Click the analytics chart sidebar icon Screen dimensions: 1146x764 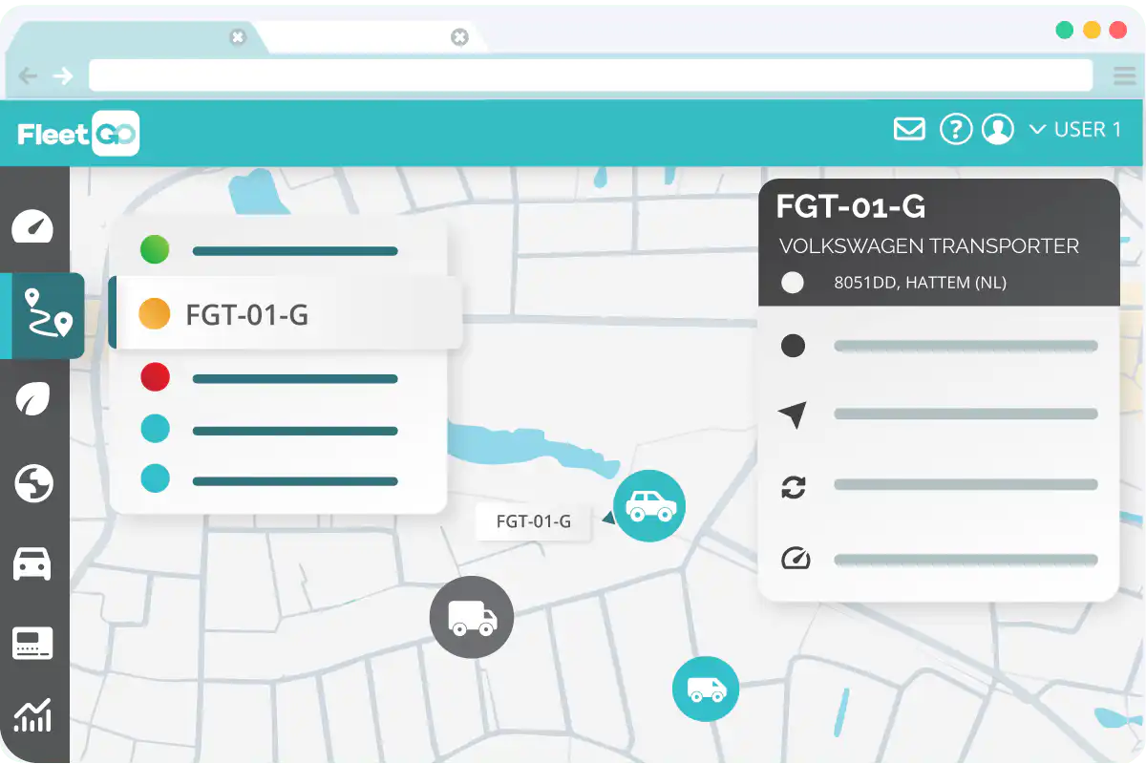tap(32, 715)
